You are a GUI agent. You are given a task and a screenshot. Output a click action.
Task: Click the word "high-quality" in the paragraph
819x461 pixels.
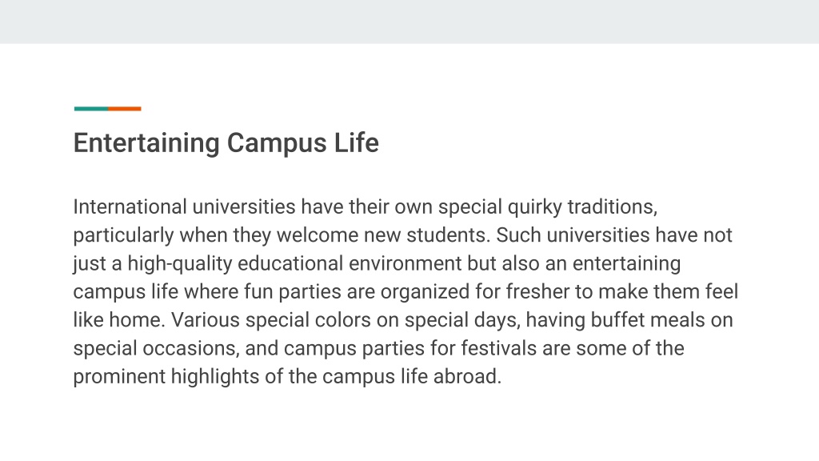pyautogui.click(x=180, y=264)
